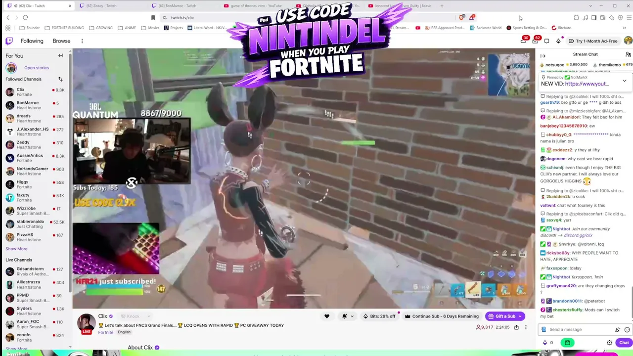Open the Following tab
The image size is (633, 356).
pos(32,41)
